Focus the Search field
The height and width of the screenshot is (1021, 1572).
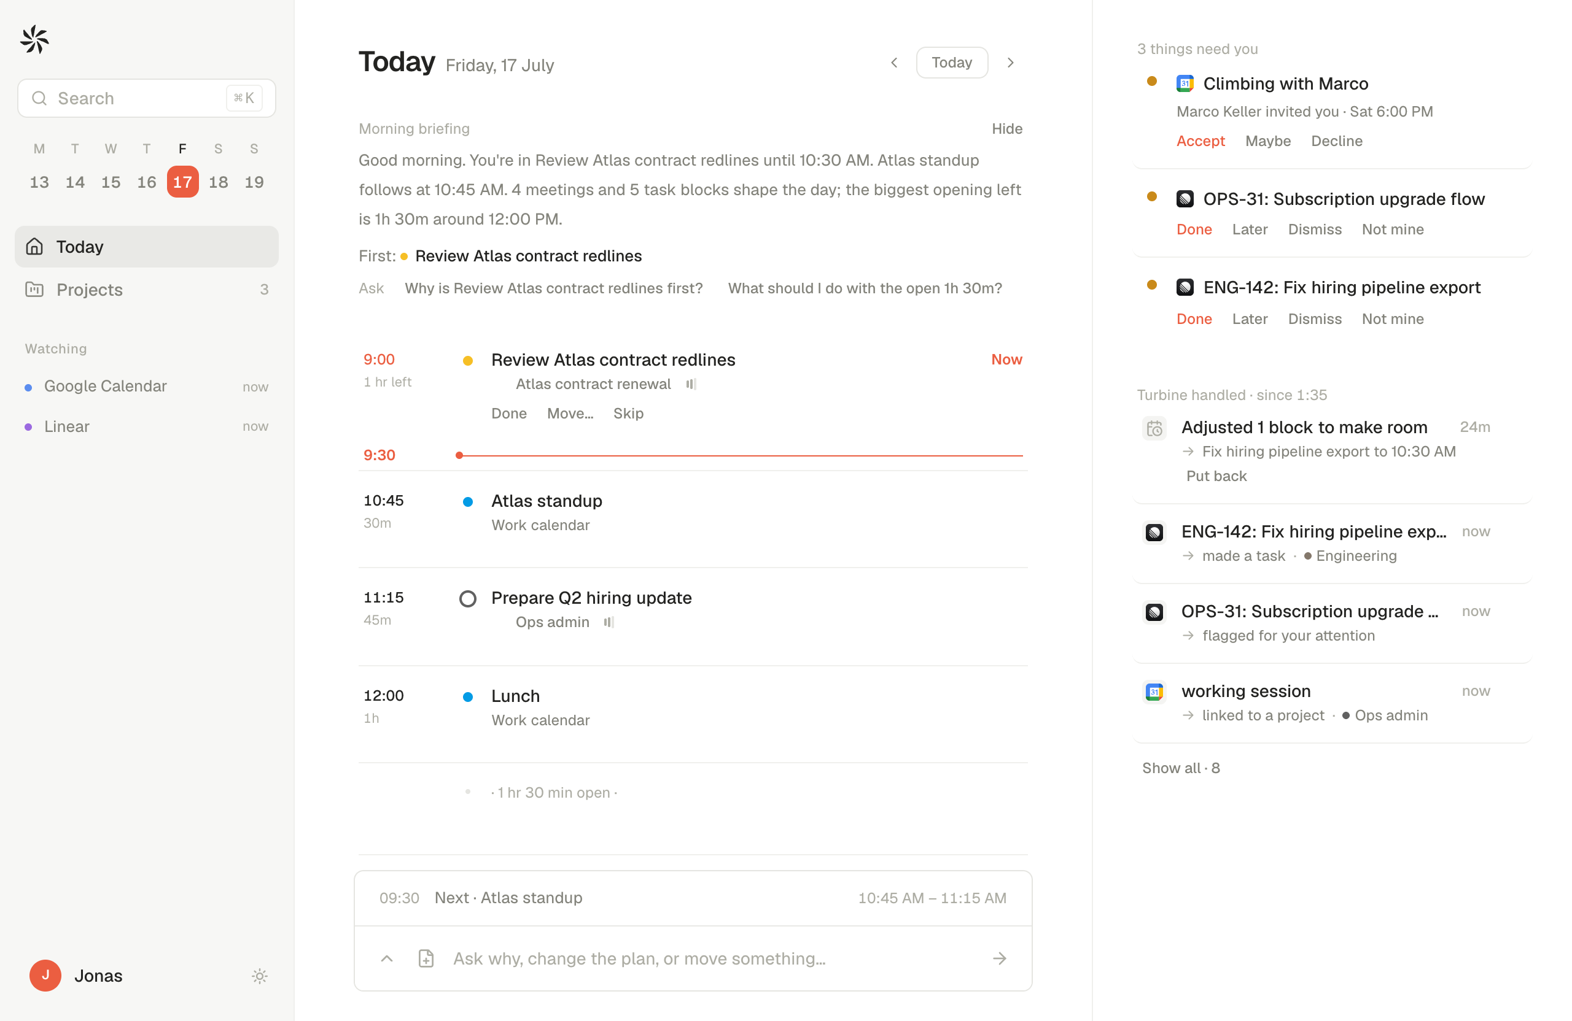147,98
